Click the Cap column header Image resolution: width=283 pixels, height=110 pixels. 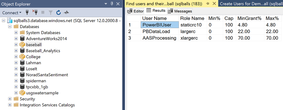point(229,18)
